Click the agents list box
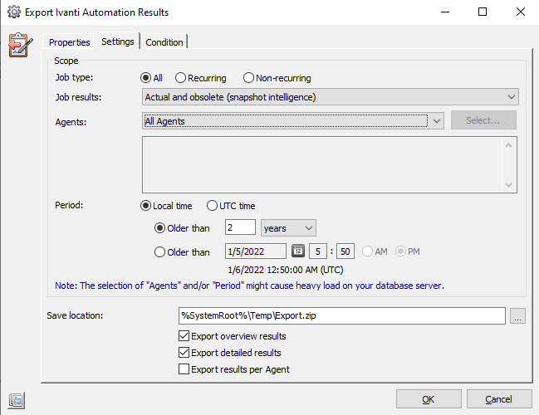Viewport: 539px width, 415px height. (x=330, y=164)
